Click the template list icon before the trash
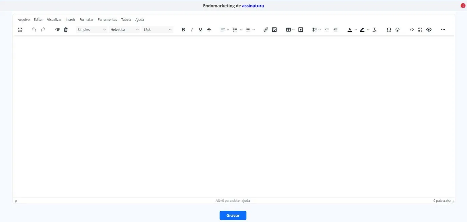The height and width of the screenshot is (222, 467). pyautogui.click(x=57, y=30)
